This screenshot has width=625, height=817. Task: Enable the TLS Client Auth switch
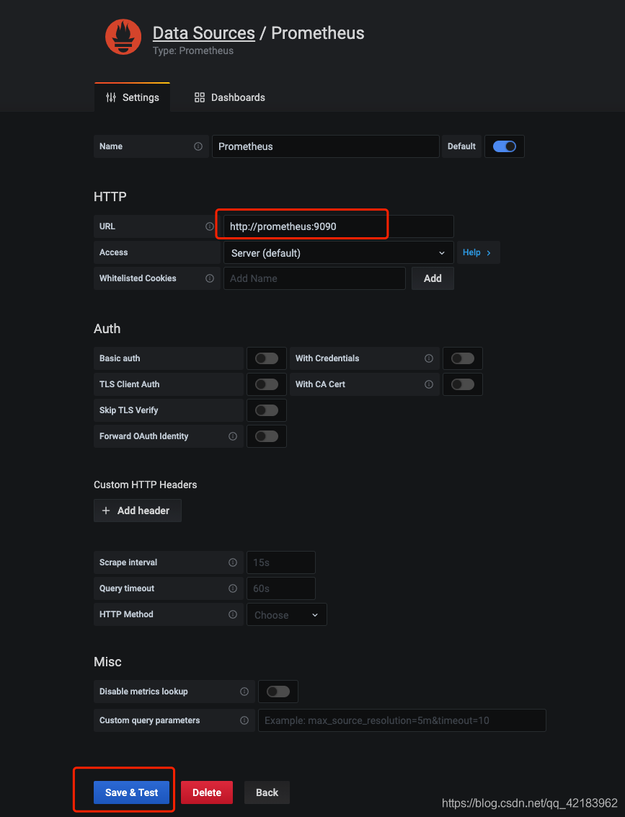(x=267, y=384)
